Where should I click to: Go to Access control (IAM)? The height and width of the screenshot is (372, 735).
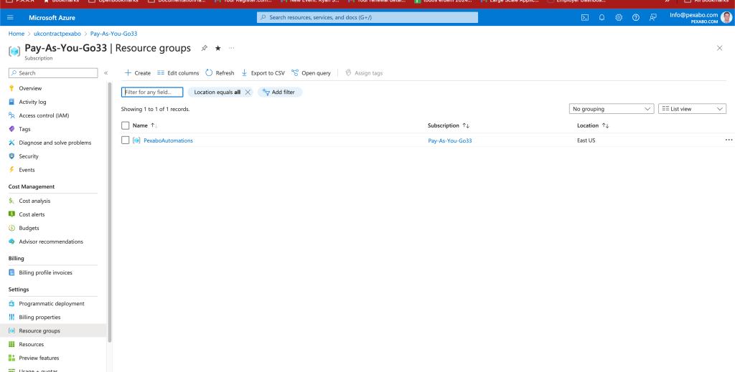(x=44, y=115)
